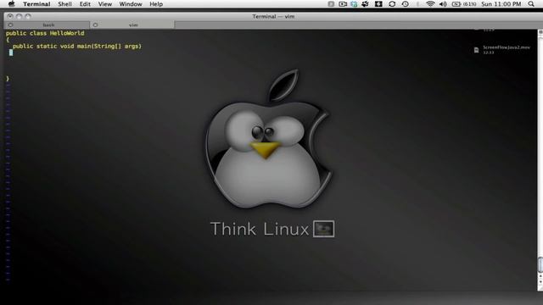
Task: Close the vim tab using its circle button
Action: click(x=95, y=25)
